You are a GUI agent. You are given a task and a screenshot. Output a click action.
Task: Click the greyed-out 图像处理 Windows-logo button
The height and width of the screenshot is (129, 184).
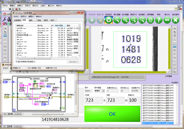(100, 20)
